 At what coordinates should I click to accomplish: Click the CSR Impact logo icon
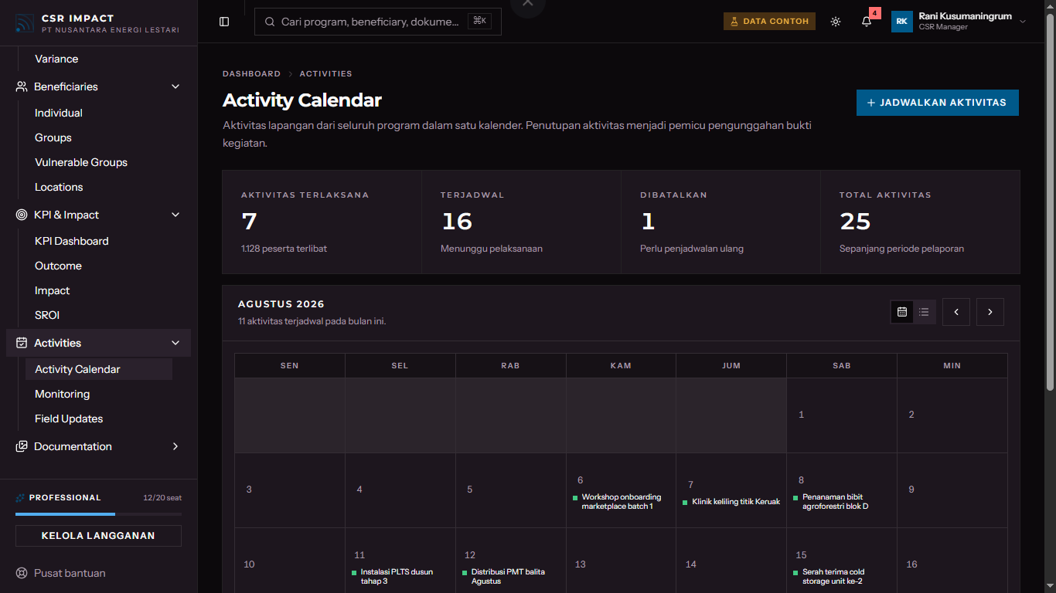pyautogui.click(x=25, y=23)
